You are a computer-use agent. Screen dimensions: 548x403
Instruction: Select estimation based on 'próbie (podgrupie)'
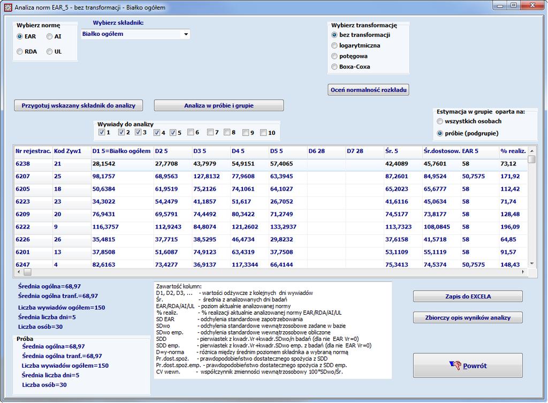(x=440, y=133)
